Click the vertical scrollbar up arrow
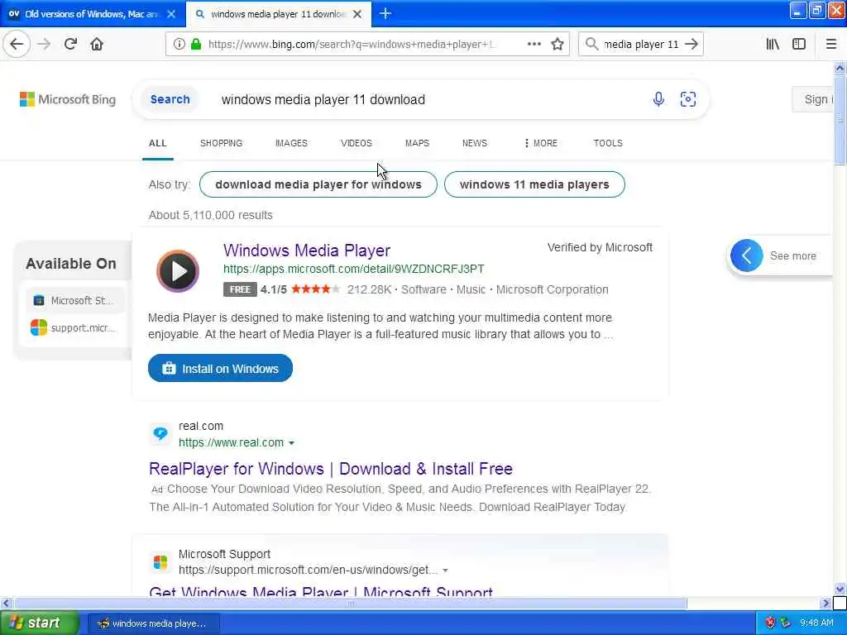Viewport: 847px width, 635px height. [x=840, y=68]
